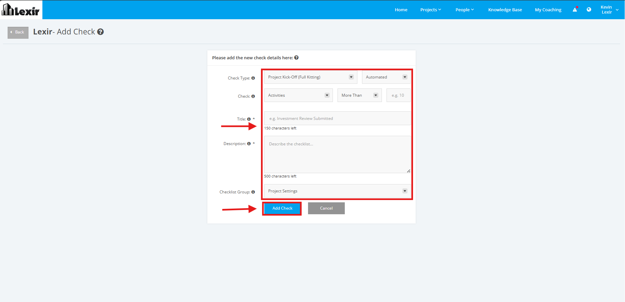Click info icon next to Description label

[249, 144]
